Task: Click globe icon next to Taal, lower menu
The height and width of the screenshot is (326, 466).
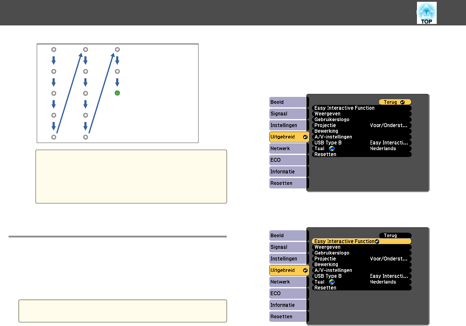Action: (332, 282)
